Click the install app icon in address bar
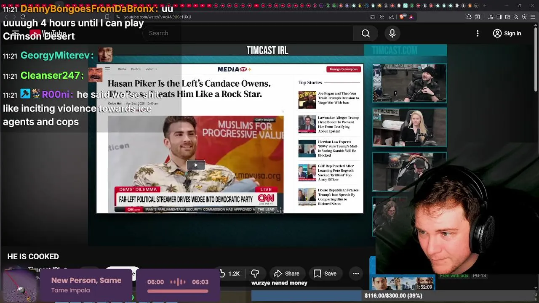 (372, 17)
